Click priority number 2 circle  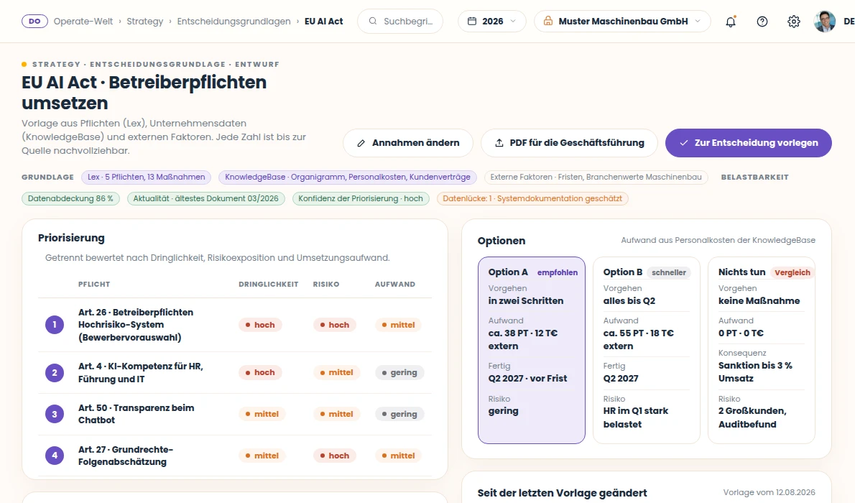(x=55, y=373)
